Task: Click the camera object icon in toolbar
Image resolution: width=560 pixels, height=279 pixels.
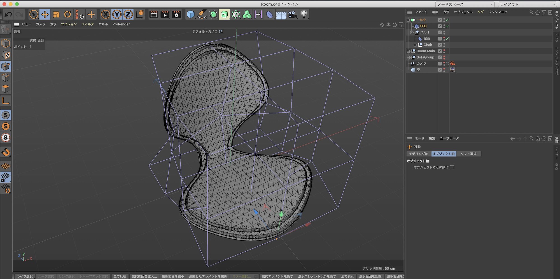Action: (x=293, y=15)
